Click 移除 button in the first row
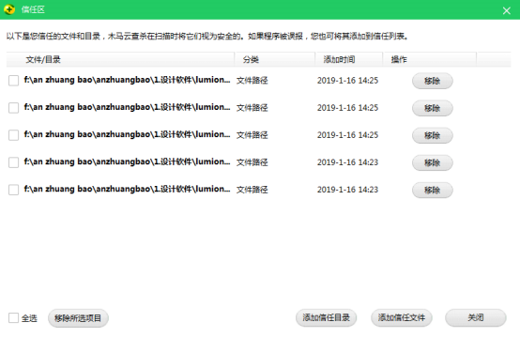Screen dimensions: 520x338 433,81
